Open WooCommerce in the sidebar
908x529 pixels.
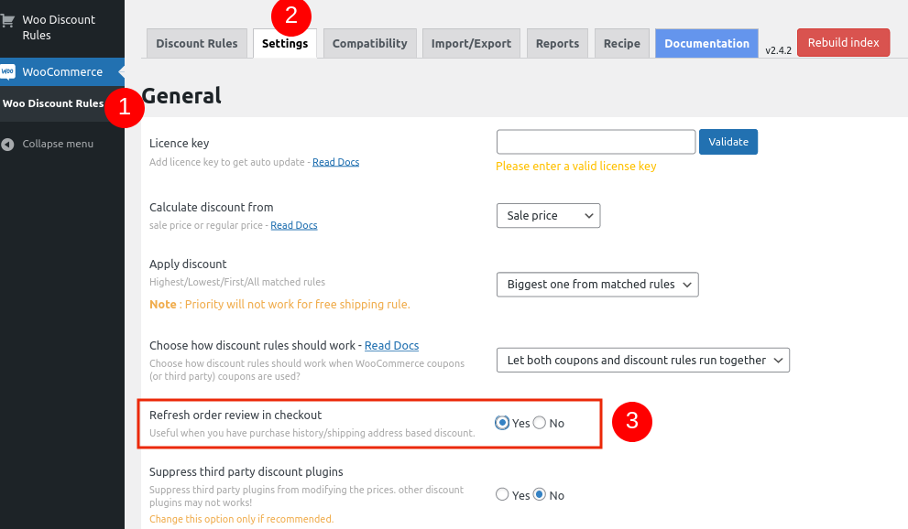(62, 71)
